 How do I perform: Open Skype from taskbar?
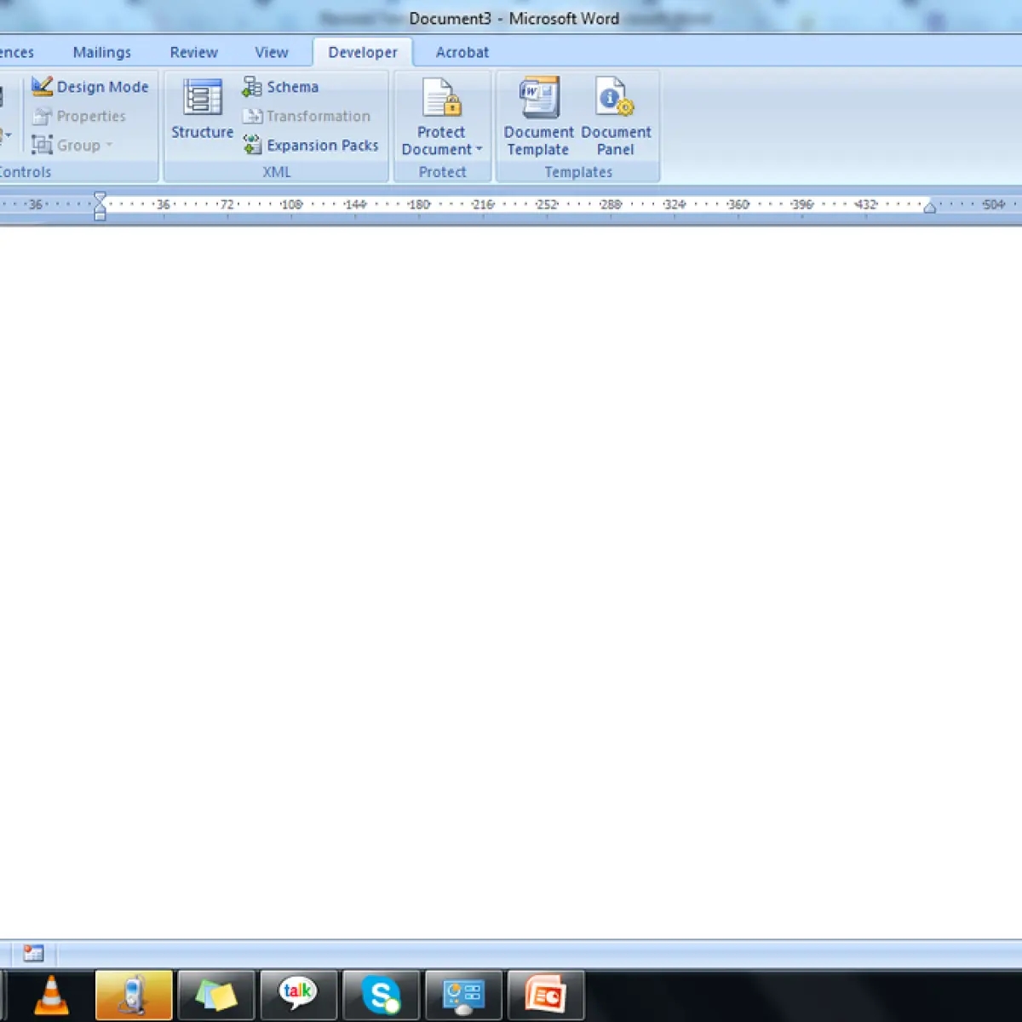pos(381,995)
